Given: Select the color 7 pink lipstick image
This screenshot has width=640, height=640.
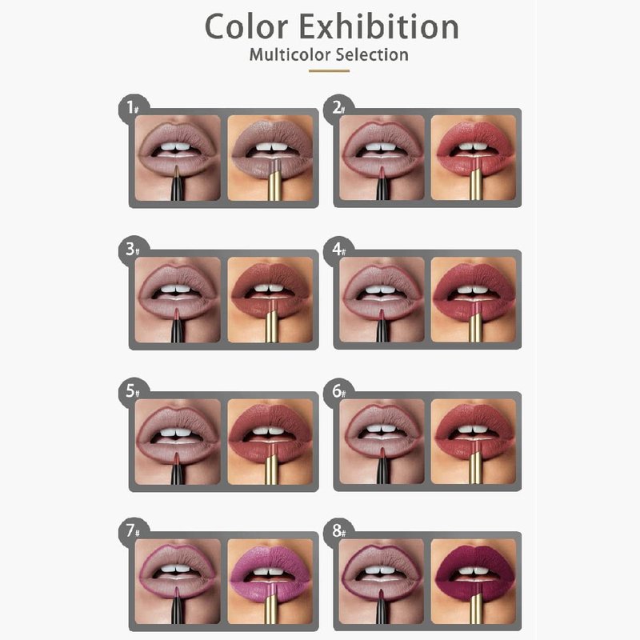Looking at the screenshot, I should tap(270, 582).
